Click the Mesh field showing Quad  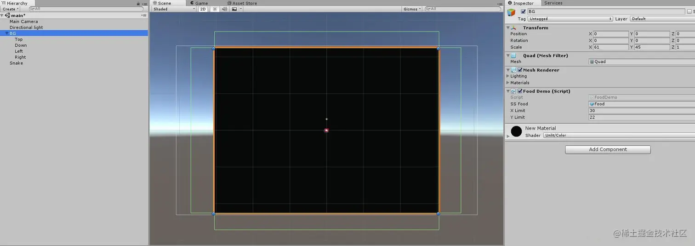[x=642, y=61]
